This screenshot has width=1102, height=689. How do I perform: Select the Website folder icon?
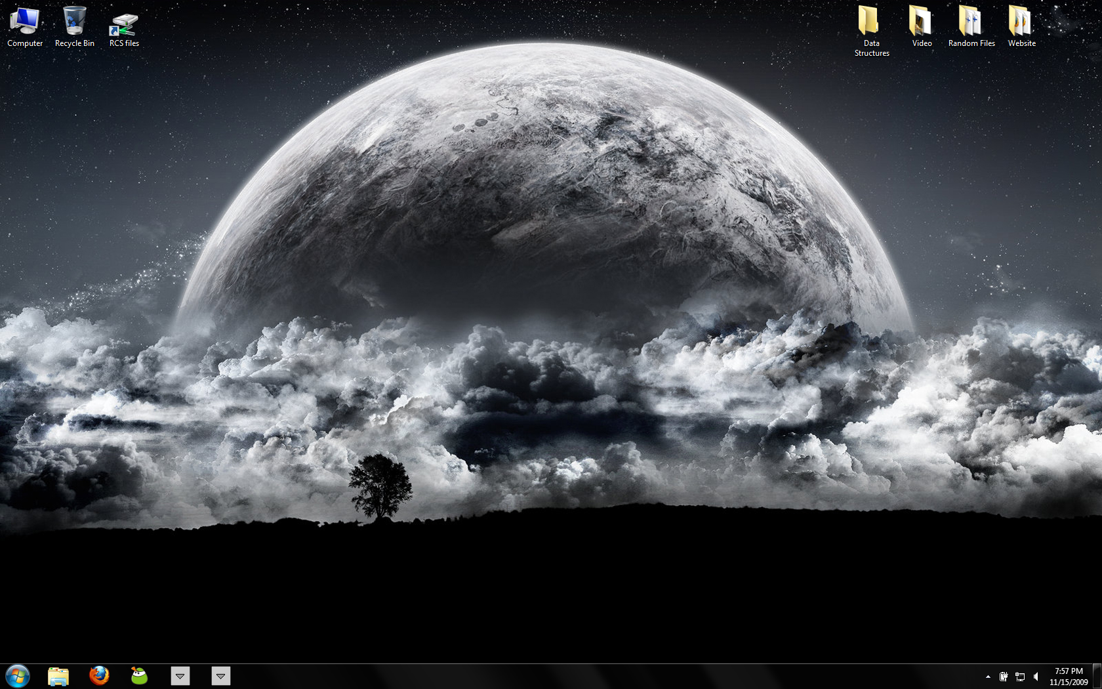click(x=1021, y=26)
